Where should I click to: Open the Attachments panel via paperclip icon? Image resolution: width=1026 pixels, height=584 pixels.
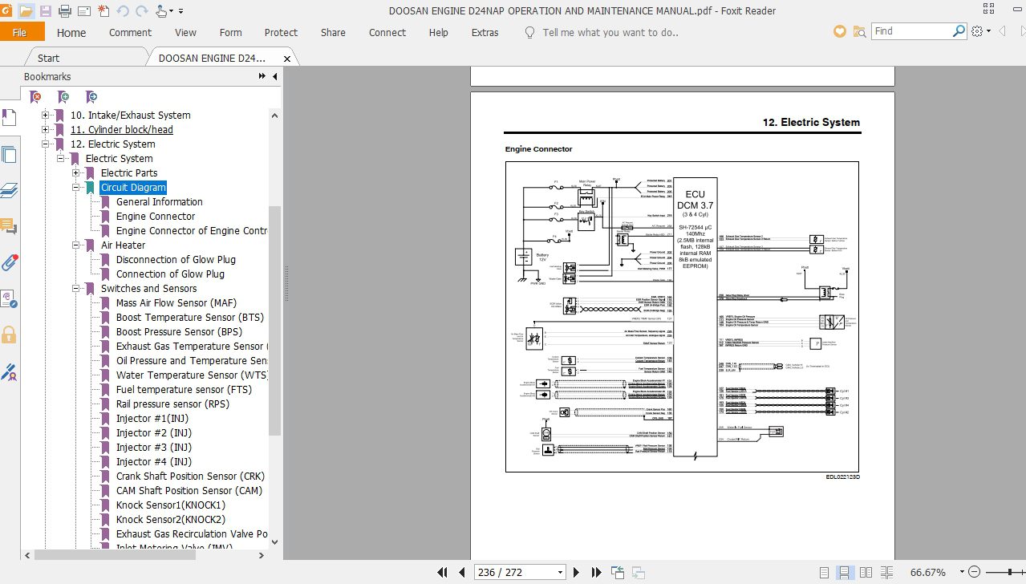[x=10, y=262]
